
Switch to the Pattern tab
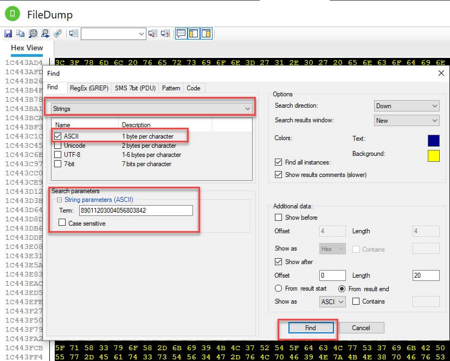(x=171, y=88)
